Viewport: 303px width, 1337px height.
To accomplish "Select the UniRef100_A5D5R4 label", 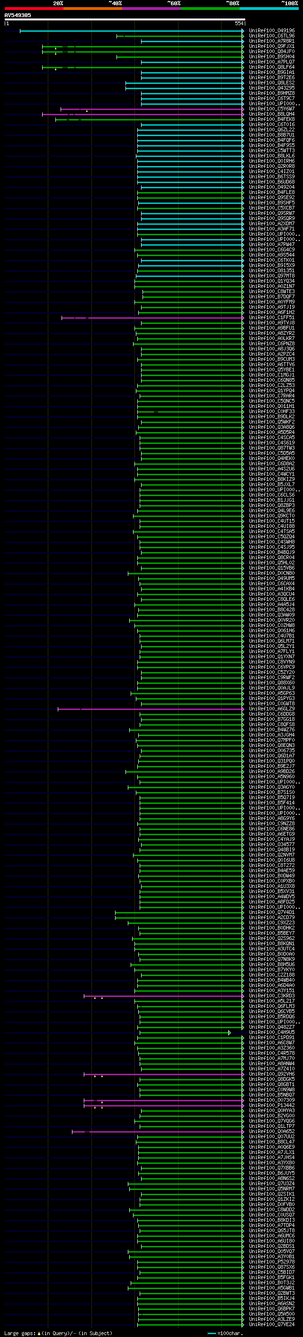I will coord(272,433).
